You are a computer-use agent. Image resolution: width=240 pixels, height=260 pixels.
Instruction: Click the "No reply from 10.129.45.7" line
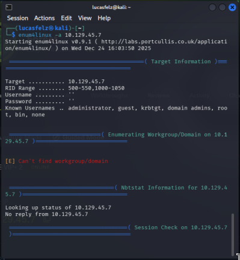(46, 214)
